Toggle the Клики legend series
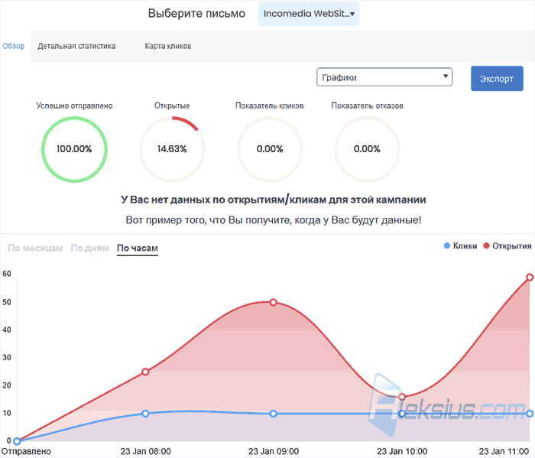This screenshot has height=458, width=535. coord(460,245)
